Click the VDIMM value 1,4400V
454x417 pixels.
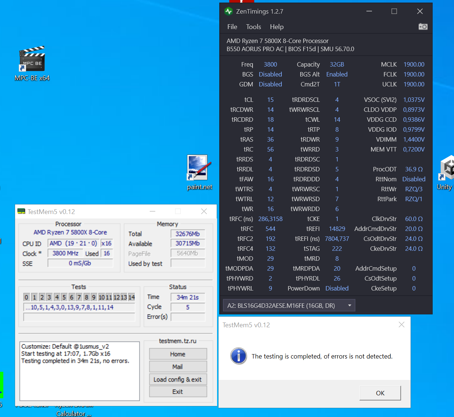414,139
